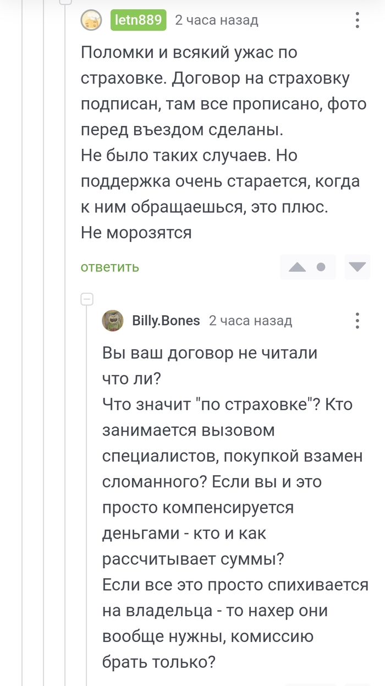Open letn889's profile avatar
Viewport: 385px width, 686px height.
pos(91,20)
